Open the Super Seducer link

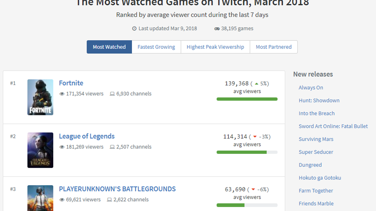tap(316, 152)
